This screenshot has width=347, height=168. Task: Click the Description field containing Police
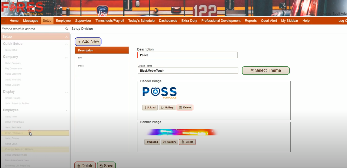click(x=187, y=55)
